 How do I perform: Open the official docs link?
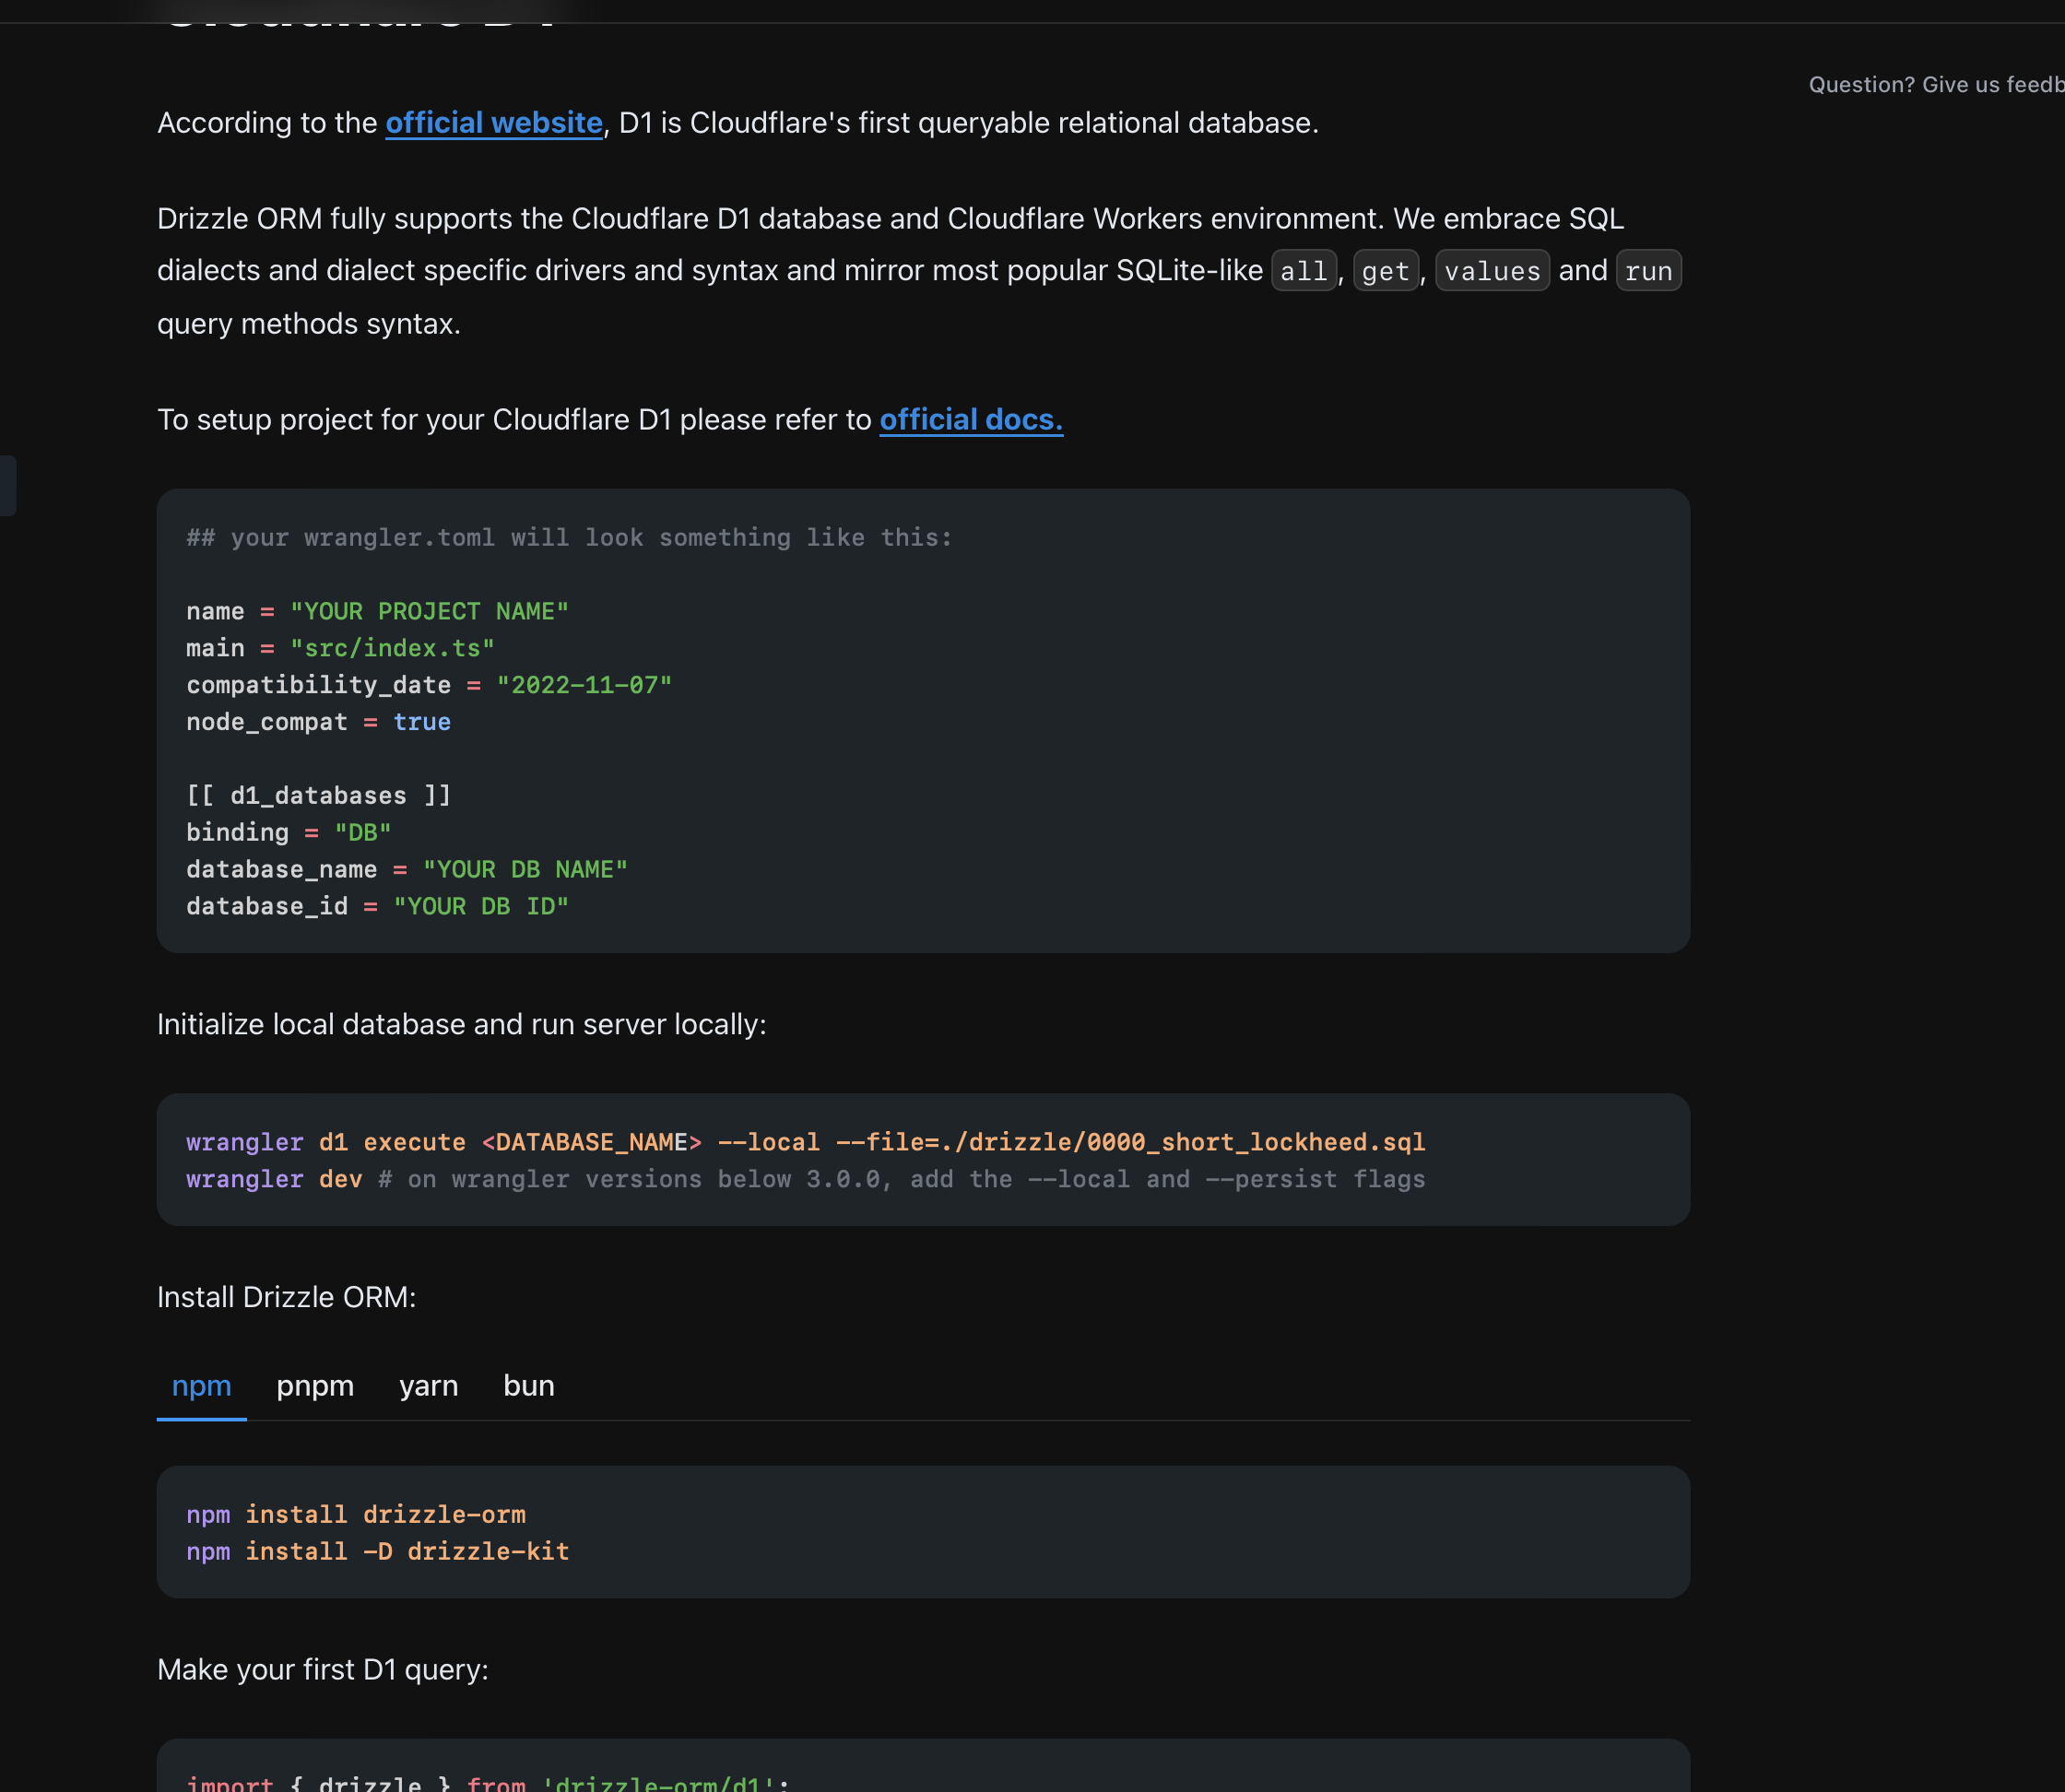click(970, 420)
